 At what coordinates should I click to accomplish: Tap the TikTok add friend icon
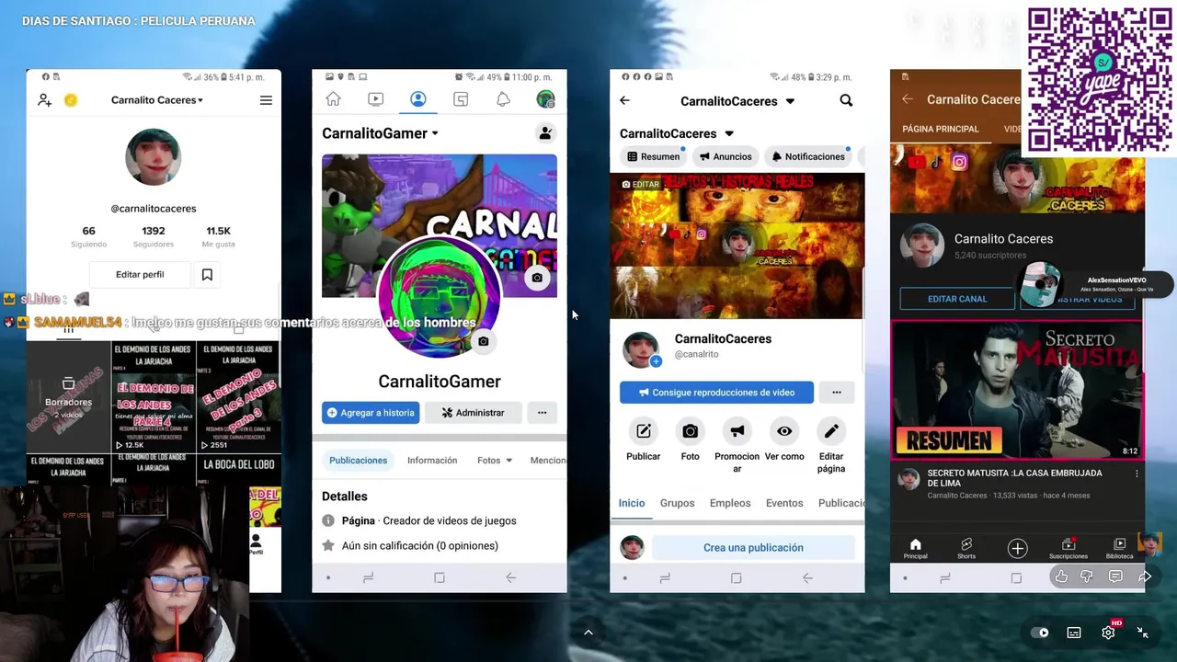tap(44, 100)
